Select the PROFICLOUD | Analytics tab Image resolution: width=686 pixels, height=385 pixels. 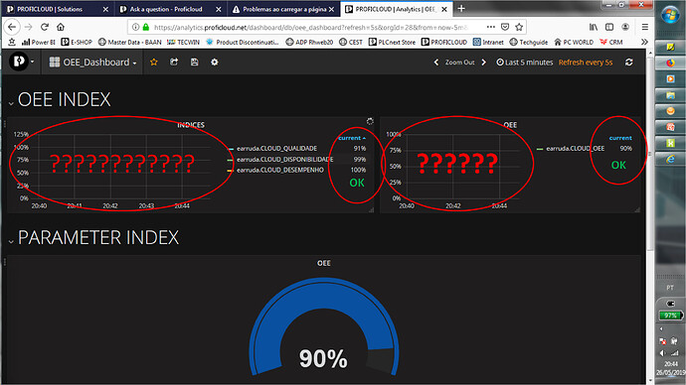coord(397,9)
